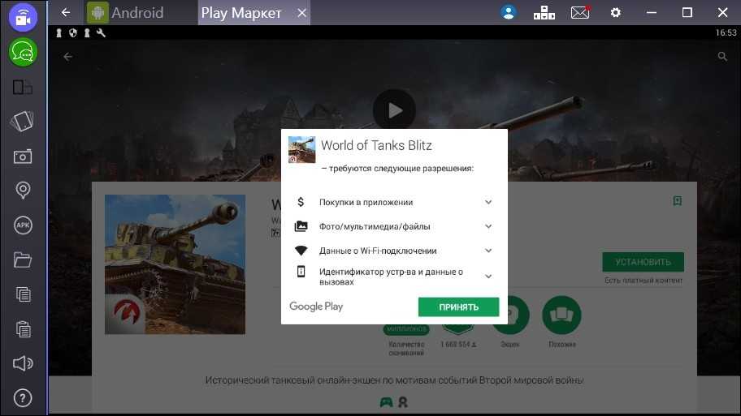Play the game trailer video
The width and height of the screenshot is (741, 416).
pos(394,110)
